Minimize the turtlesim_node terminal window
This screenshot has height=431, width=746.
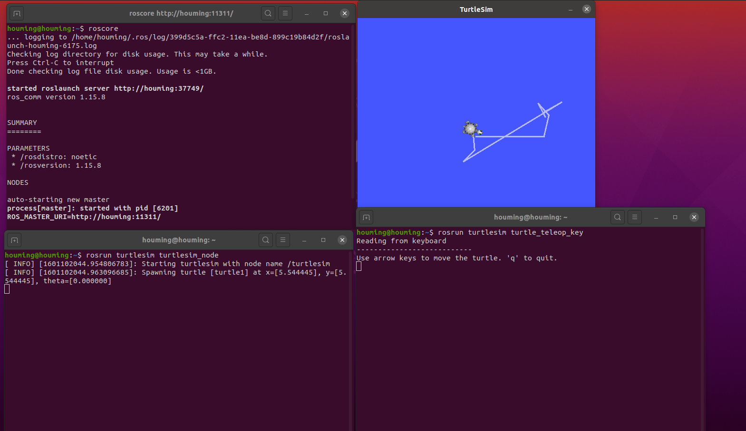coord(304,240)
